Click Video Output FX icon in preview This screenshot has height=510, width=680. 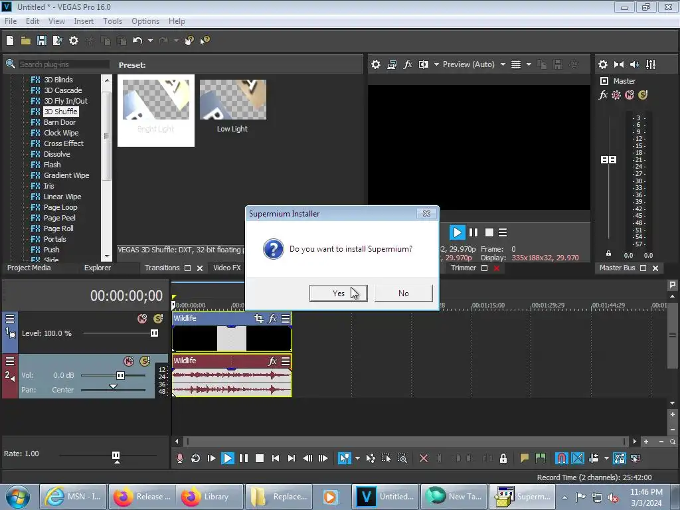click(x=408, y=64)
